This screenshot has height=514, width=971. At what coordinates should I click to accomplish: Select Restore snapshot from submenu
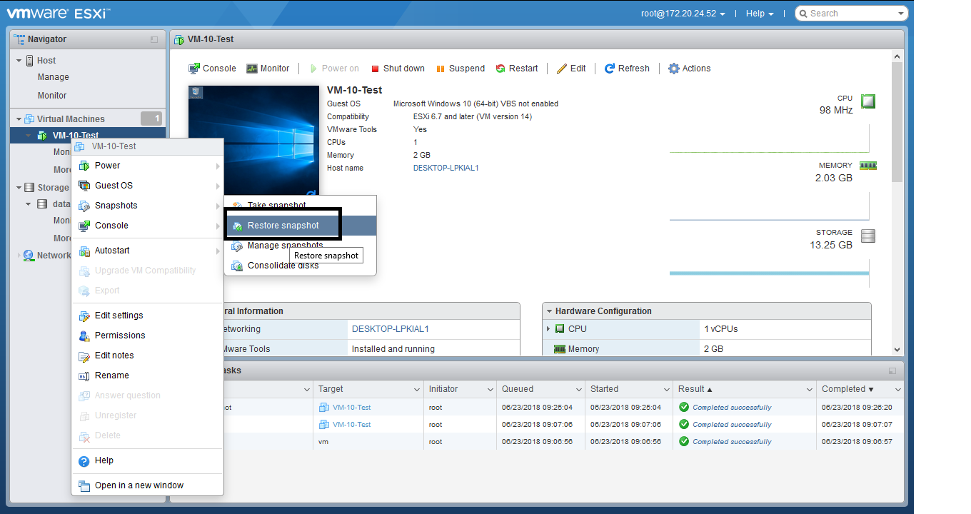(283, 226)
